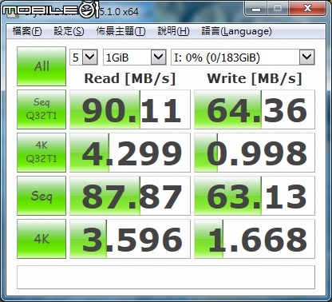Run the plain Seq benchmark
This screenshot has width=332, height=302.
tap(41, 196)
